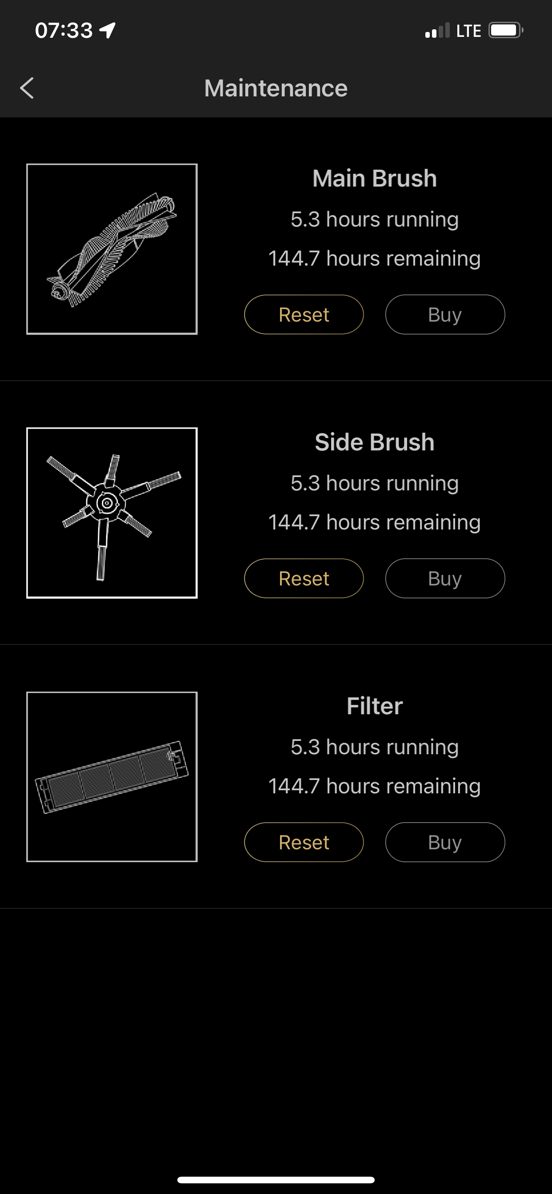The image size is (552, 1194).
Task: Tap the location arrow icon
Action: point(108,31)
